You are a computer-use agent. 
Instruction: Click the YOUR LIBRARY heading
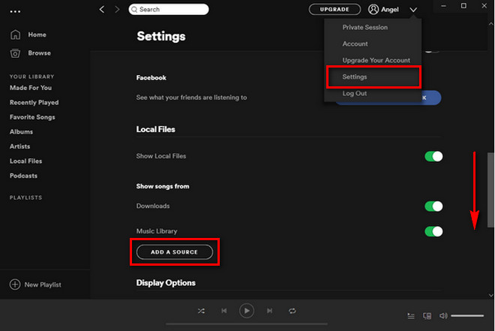point(32,77)
